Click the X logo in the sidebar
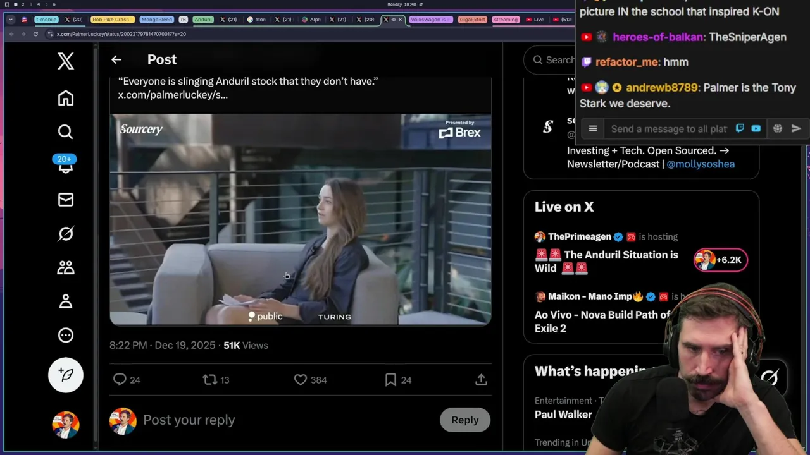 click(66, 61)
